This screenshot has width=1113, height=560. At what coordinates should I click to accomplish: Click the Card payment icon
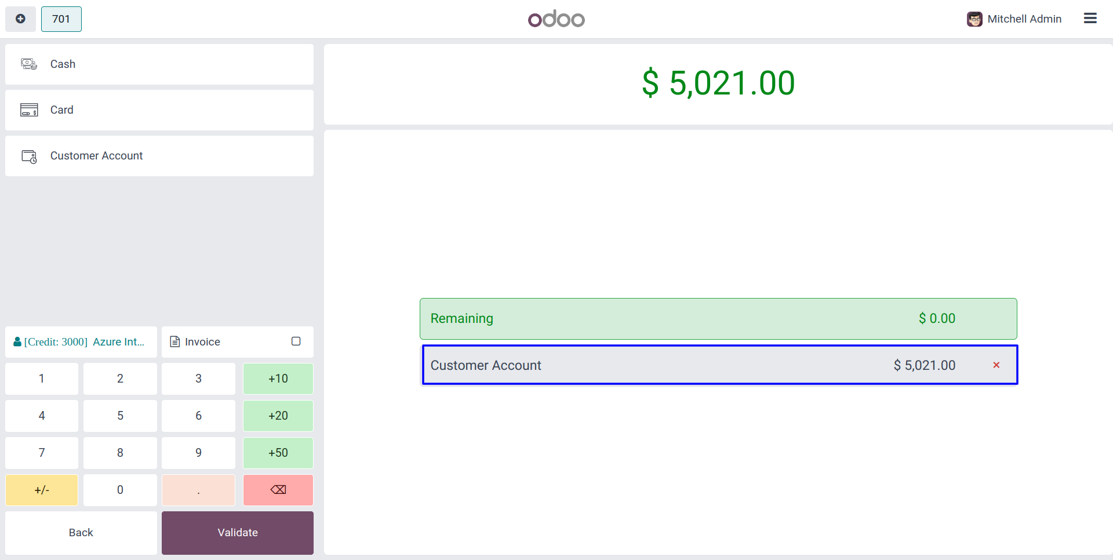tap(29, 110)
